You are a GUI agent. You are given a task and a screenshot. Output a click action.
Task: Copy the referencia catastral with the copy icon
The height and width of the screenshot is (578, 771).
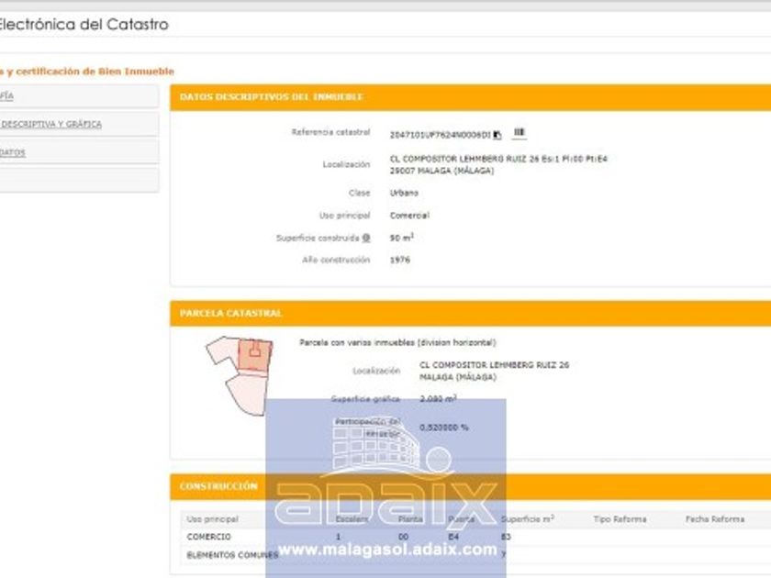coord(497,135)
